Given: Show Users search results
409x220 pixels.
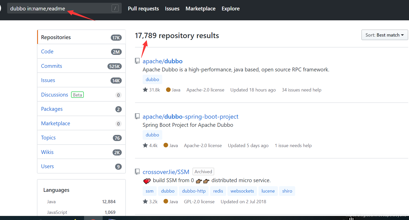Looking at the screenshot, I should coord(81,166).
